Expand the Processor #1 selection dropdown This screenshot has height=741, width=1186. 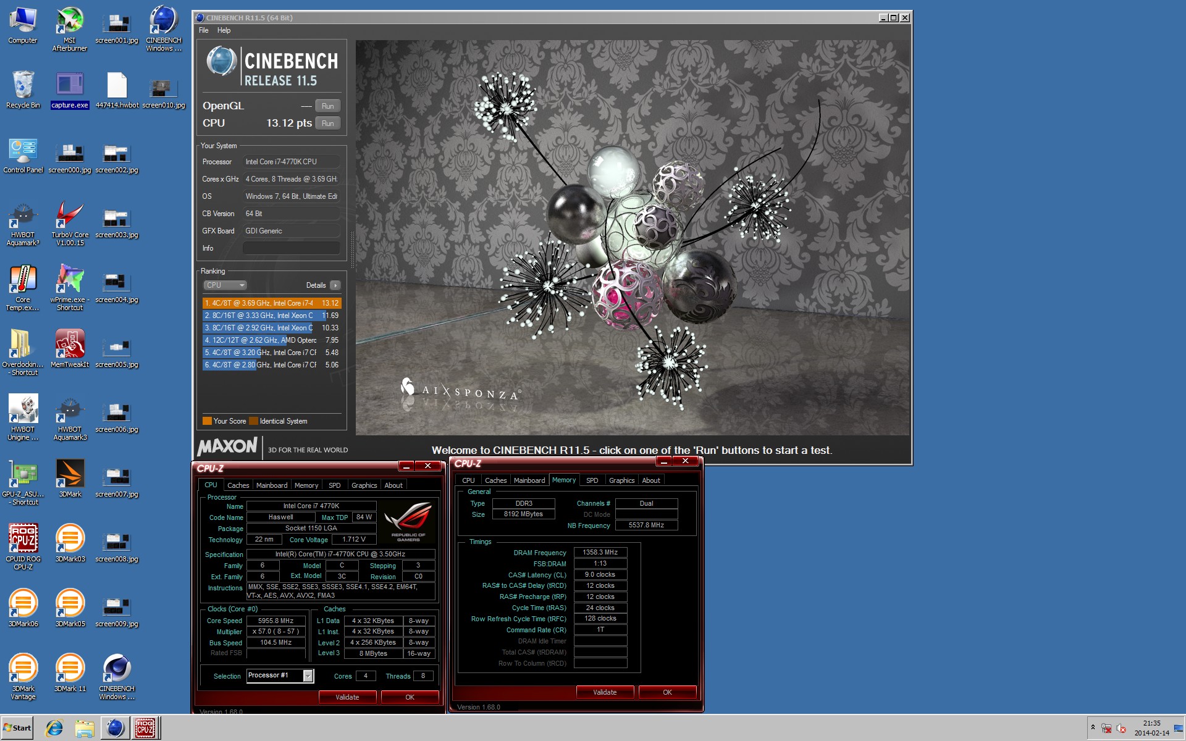[x=308, y=676]
